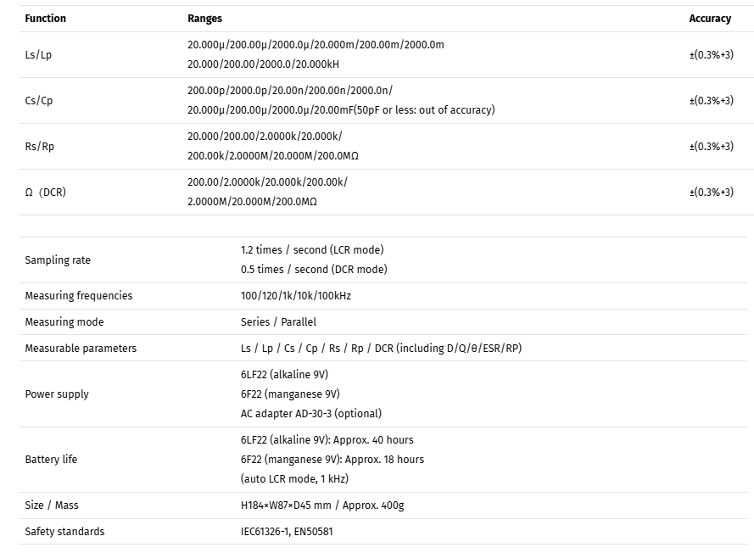The width and height of the screenshot is (754, 553).
Task: Click the Measuring frequencies value 100/120/1k/10k/100kHz
Action: tap(296, 295)
